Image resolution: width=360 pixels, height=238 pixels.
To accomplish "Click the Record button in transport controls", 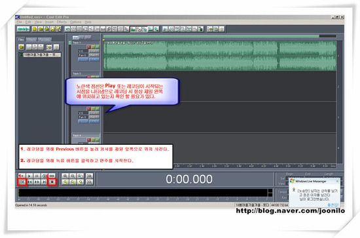I will point(52,182).
